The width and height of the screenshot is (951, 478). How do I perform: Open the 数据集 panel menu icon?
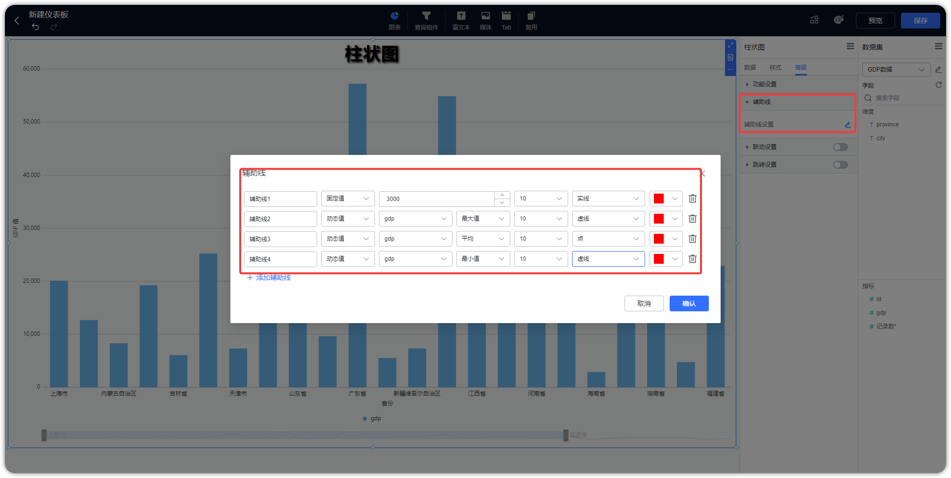(x=938, y=47)
